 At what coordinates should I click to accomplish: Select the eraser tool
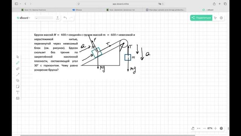(18, 69)
